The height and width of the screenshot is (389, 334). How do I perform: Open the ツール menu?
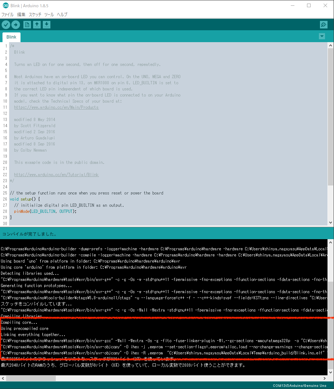[x=49, y=15]
